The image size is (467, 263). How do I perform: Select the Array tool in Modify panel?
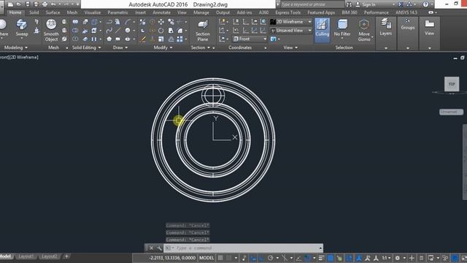pos(180,39)
